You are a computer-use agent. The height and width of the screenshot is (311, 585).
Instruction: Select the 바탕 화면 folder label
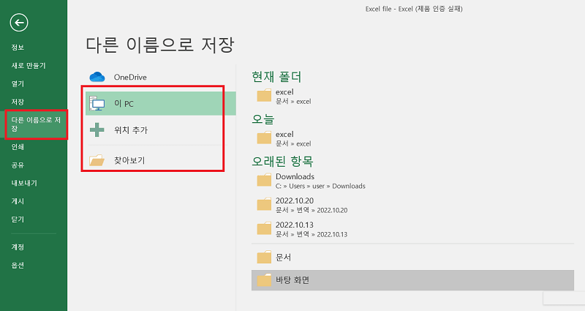(x=292, y=280)
